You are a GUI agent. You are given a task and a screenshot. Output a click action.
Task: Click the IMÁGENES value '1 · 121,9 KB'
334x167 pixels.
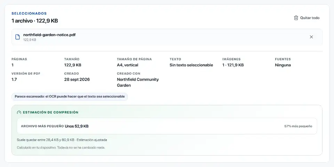(233, 65)
